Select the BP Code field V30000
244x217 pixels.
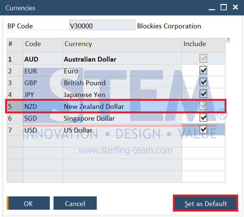coord(102,25)
